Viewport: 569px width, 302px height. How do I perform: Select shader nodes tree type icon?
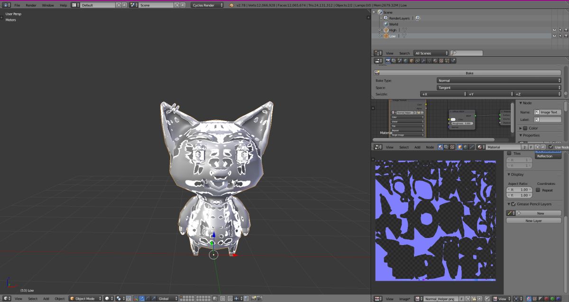[x=441, y=147]
